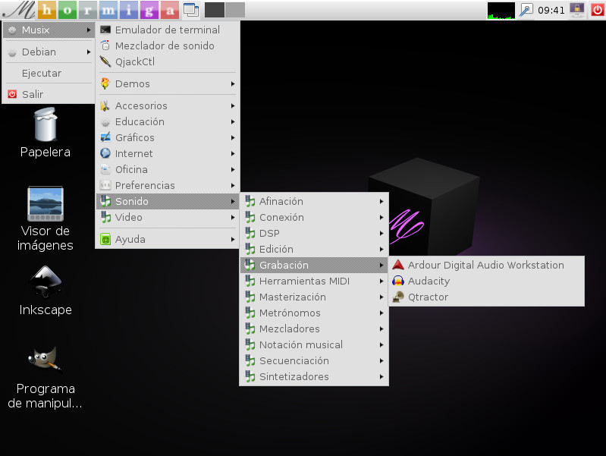Select the Grabación submenu entry
Image resolution: width=606 pixels, height=456 pixels.
[314, 265]
